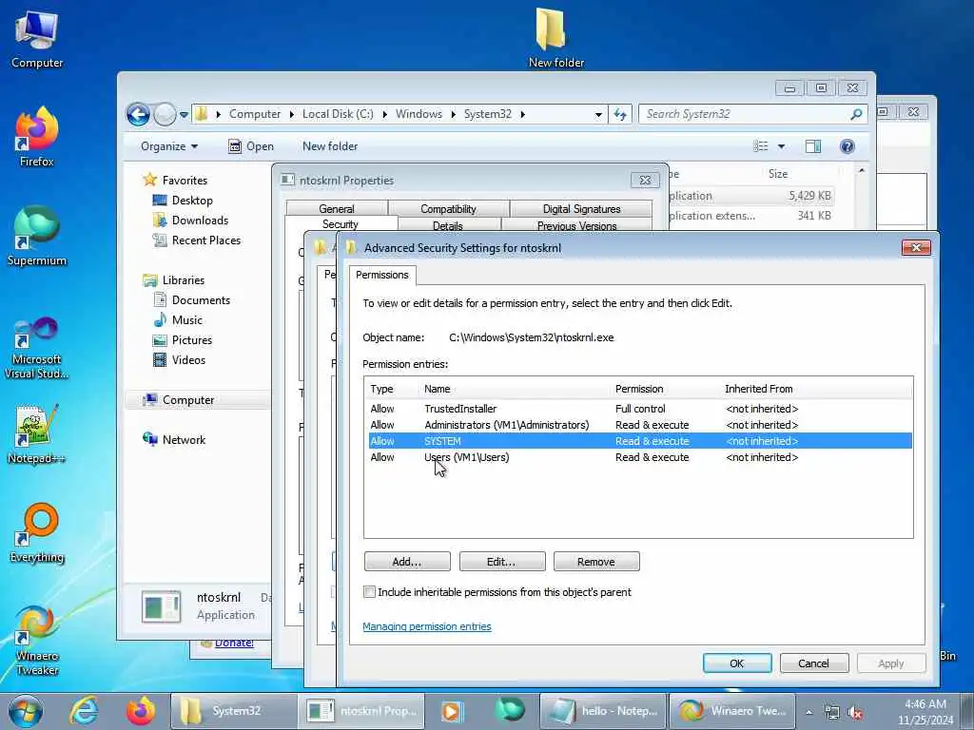974x730 pixels.
Task: Open the Organize dropdown menu
Action: click(x=169, y=146)
